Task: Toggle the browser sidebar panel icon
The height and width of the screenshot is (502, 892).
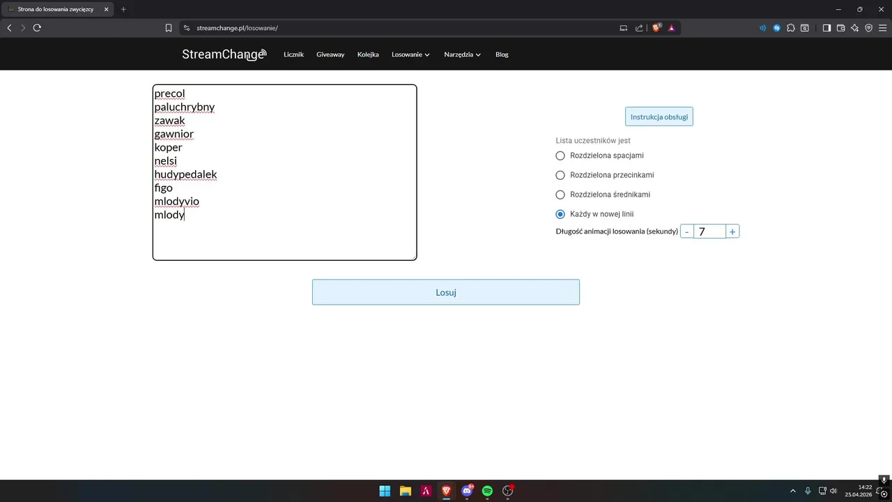Action: (826, 28)
